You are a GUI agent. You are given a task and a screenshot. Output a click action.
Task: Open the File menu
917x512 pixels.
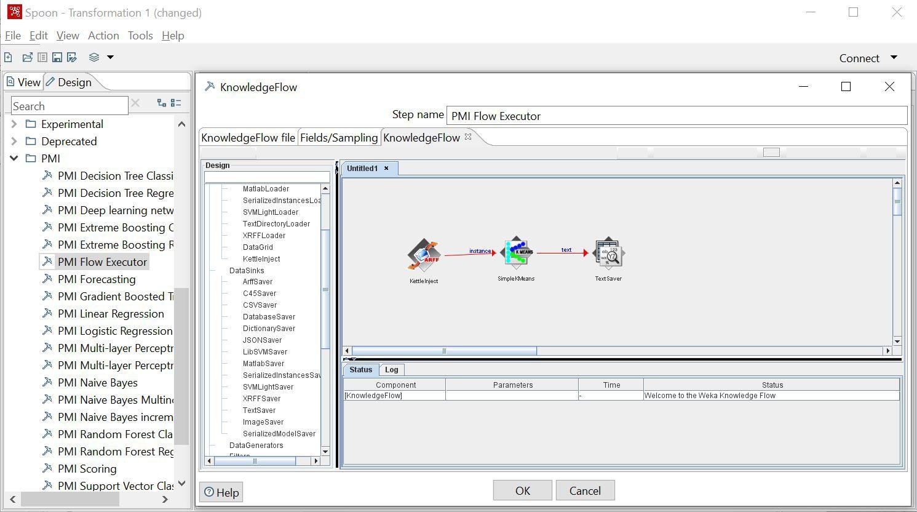pos(13,36)
